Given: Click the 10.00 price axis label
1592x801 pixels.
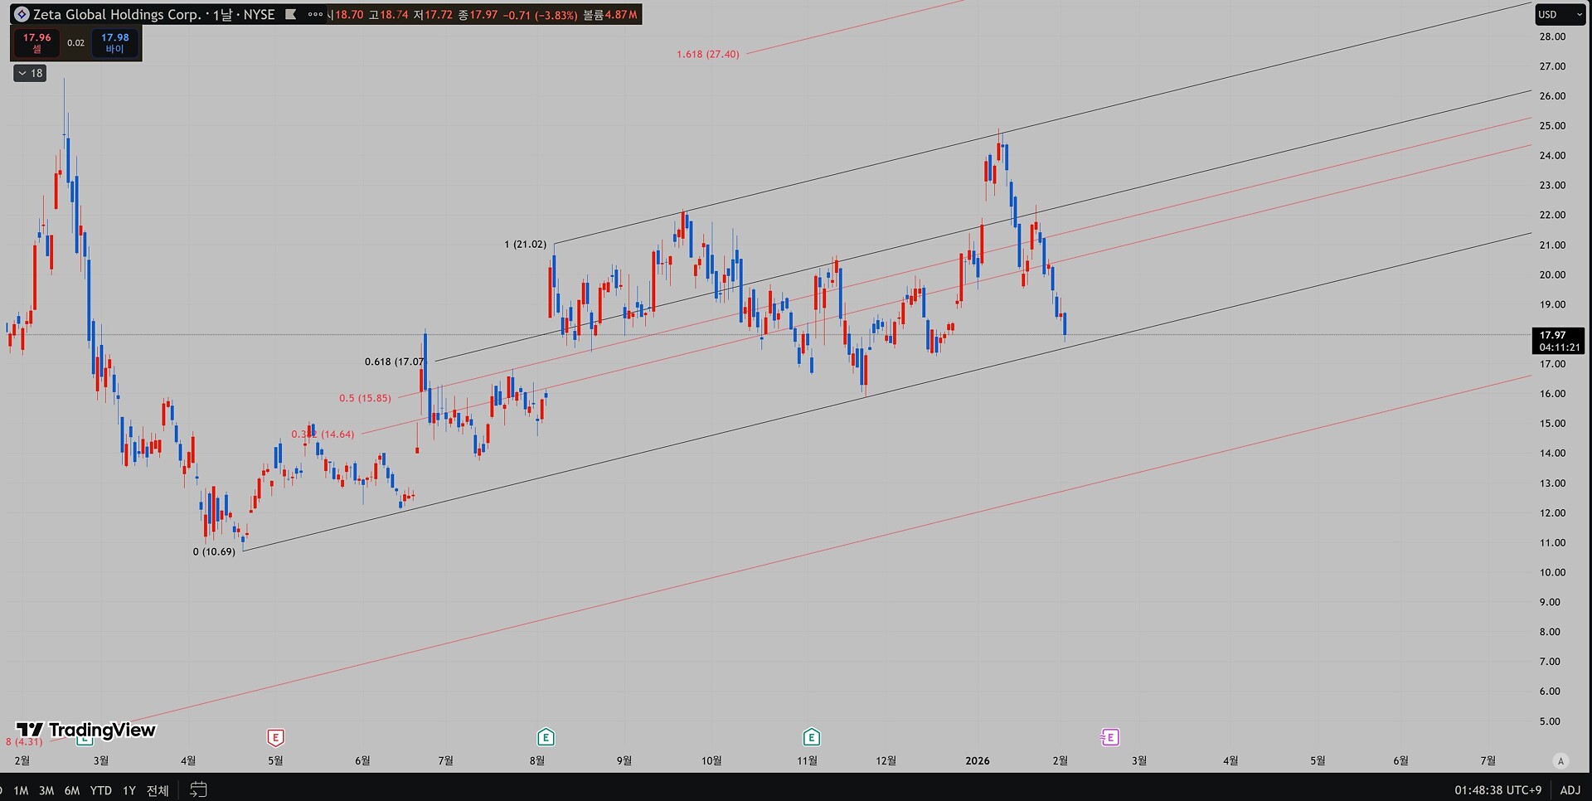Looking at the screenshot, I should (x=1552, y=572).
